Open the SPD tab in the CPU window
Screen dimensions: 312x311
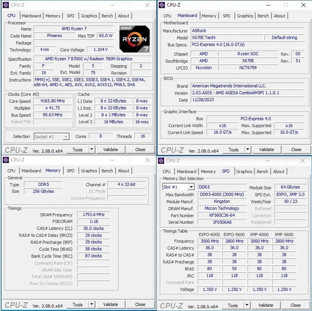tap(71, 16)
